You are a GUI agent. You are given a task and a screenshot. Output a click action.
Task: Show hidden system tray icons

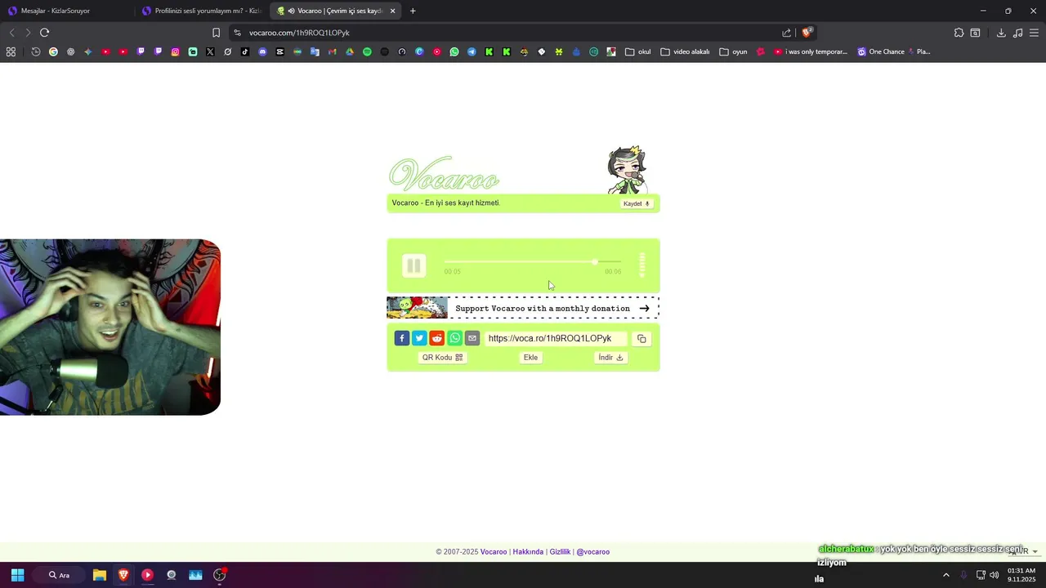tap(946, 575)
